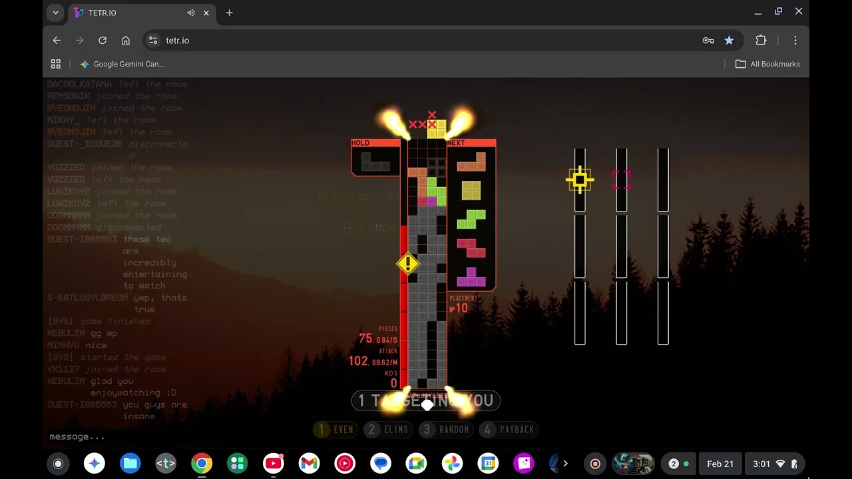
Task: Reload the tetr.io page
Action: point(103,41)
